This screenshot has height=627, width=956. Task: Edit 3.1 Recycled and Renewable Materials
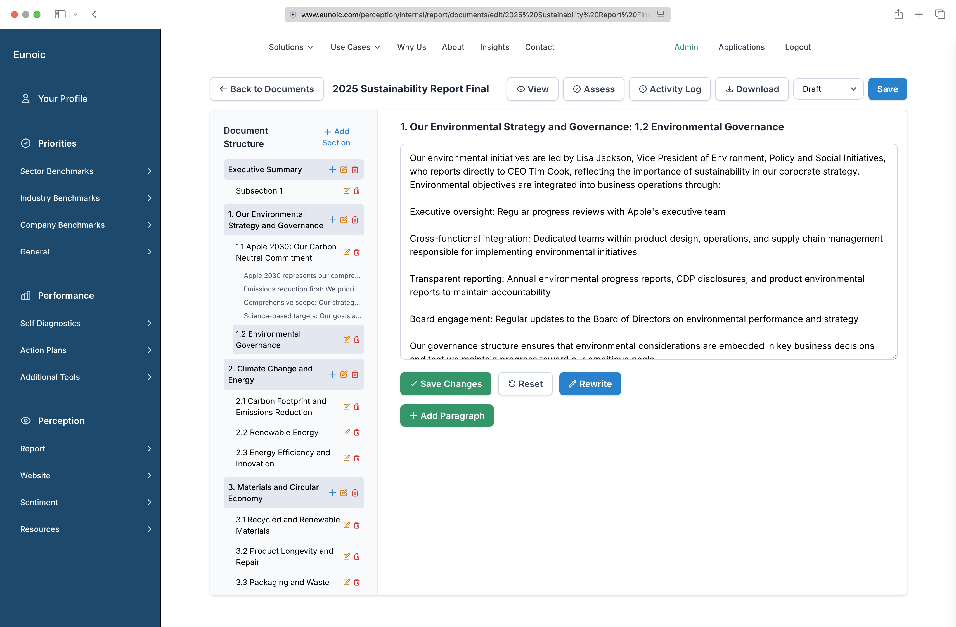pyautogui.click(x=346, y=525)
